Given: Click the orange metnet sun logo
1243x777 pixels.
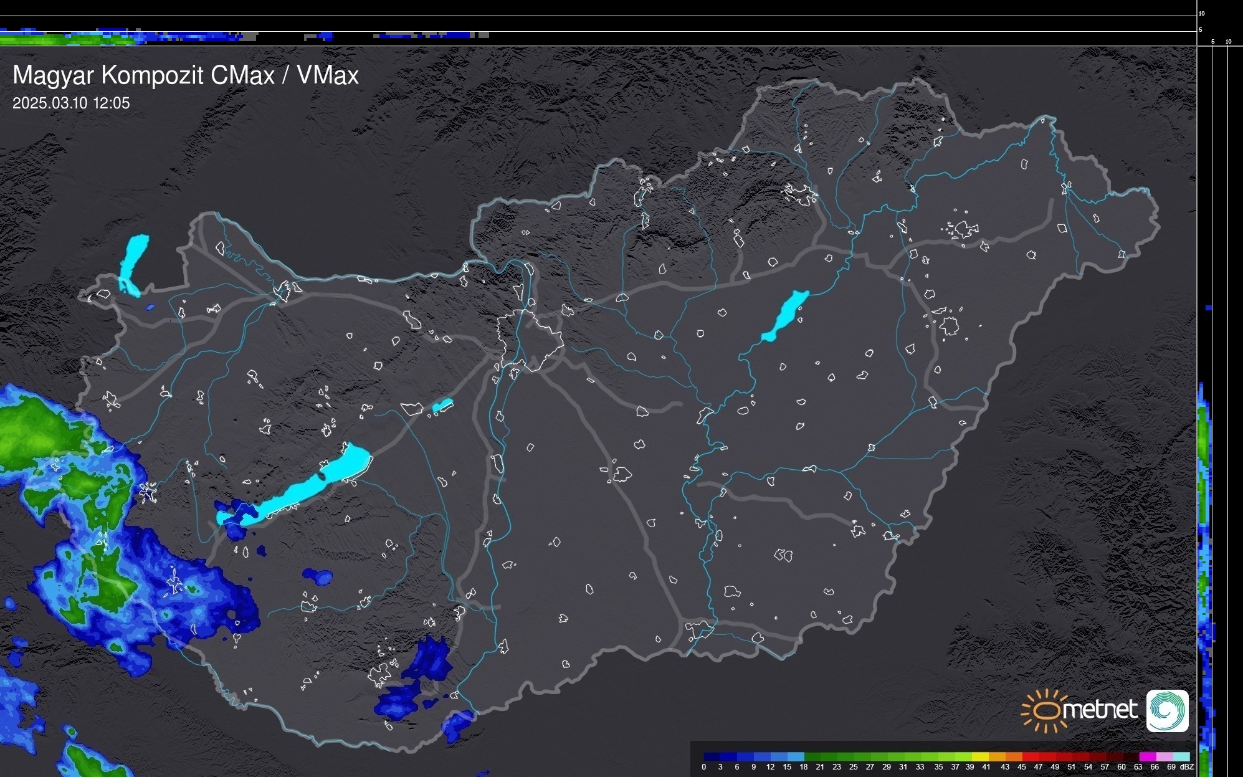Looking at the screenshot, I should click(x=1045, y=710).
